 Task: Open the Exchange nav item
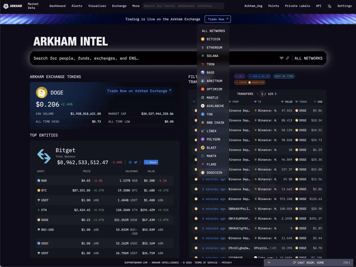coord(119,6)
